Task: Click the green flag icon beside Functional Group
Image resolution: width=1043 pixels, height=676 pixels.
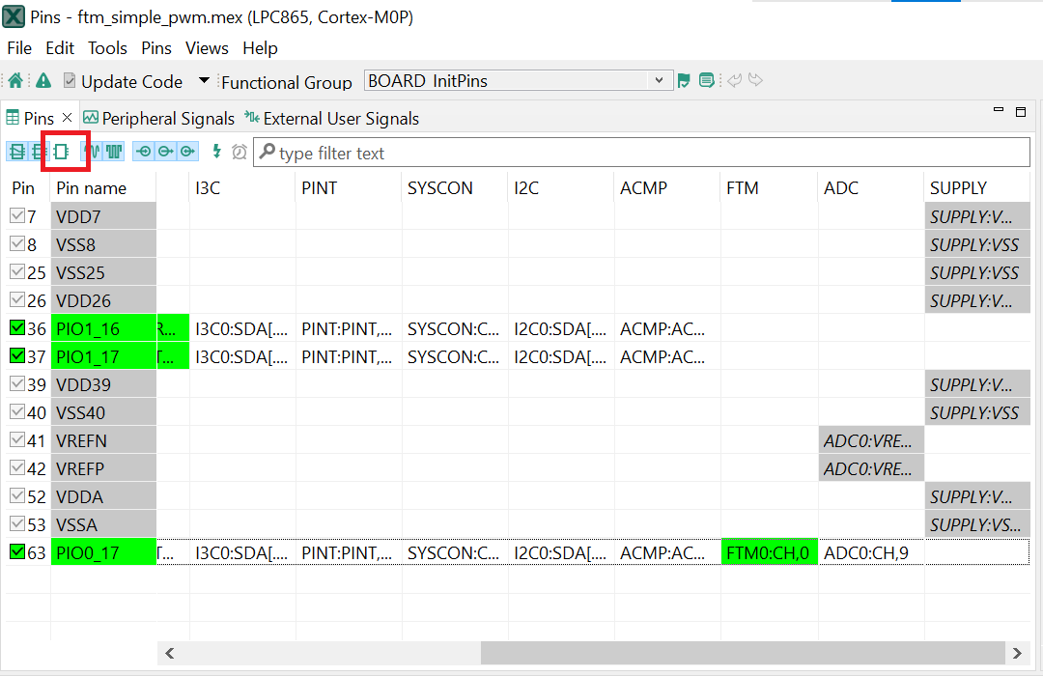Action: [684, 81]
